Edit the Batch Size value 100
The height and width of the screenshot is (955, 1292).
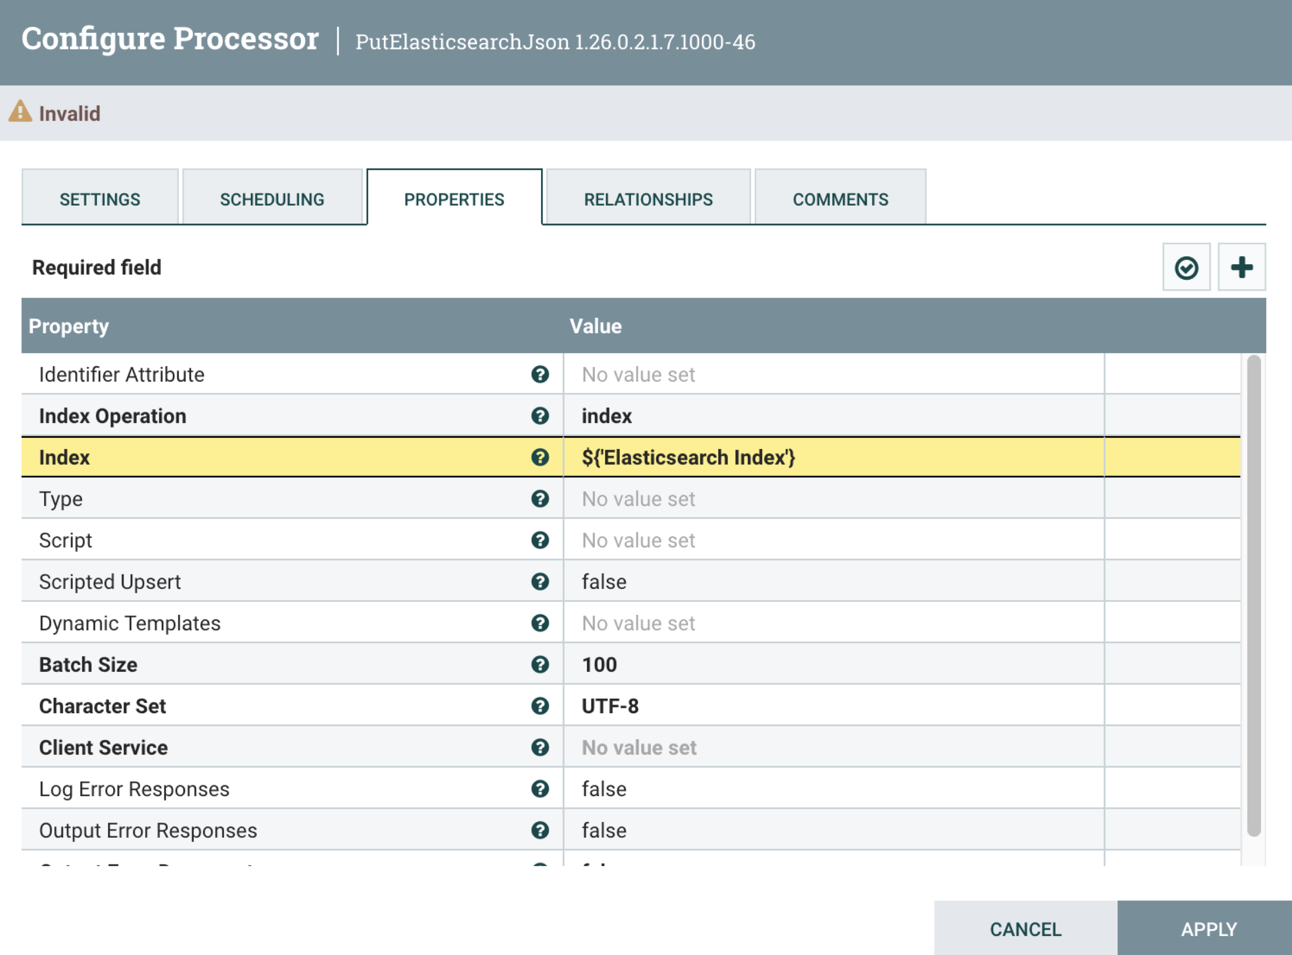coord(832,665)
